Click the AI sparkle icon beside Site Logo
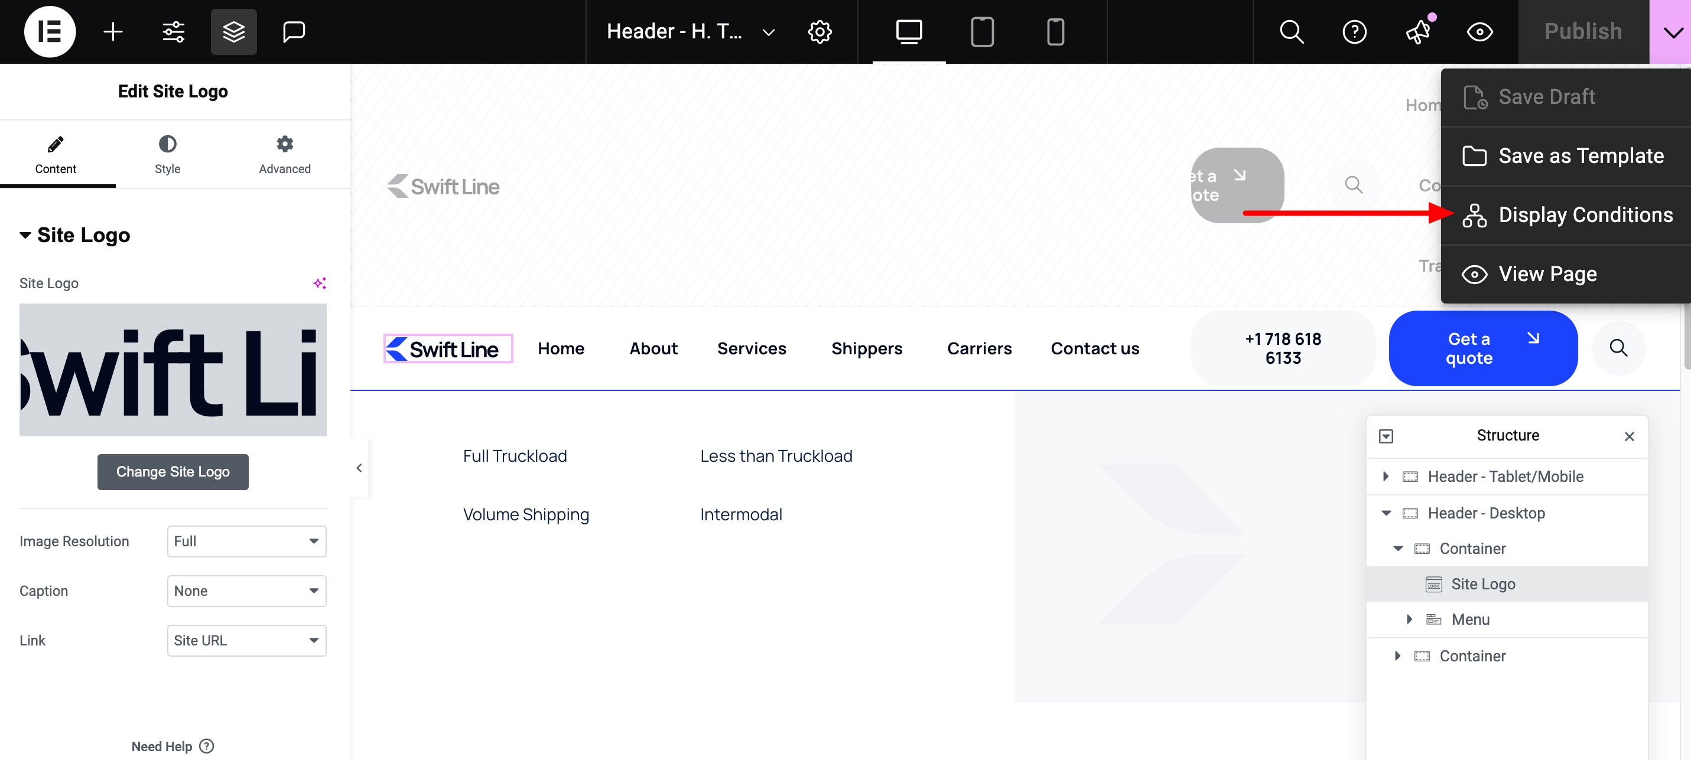This screenshot has height=760, width=1691. click(320, 283)
